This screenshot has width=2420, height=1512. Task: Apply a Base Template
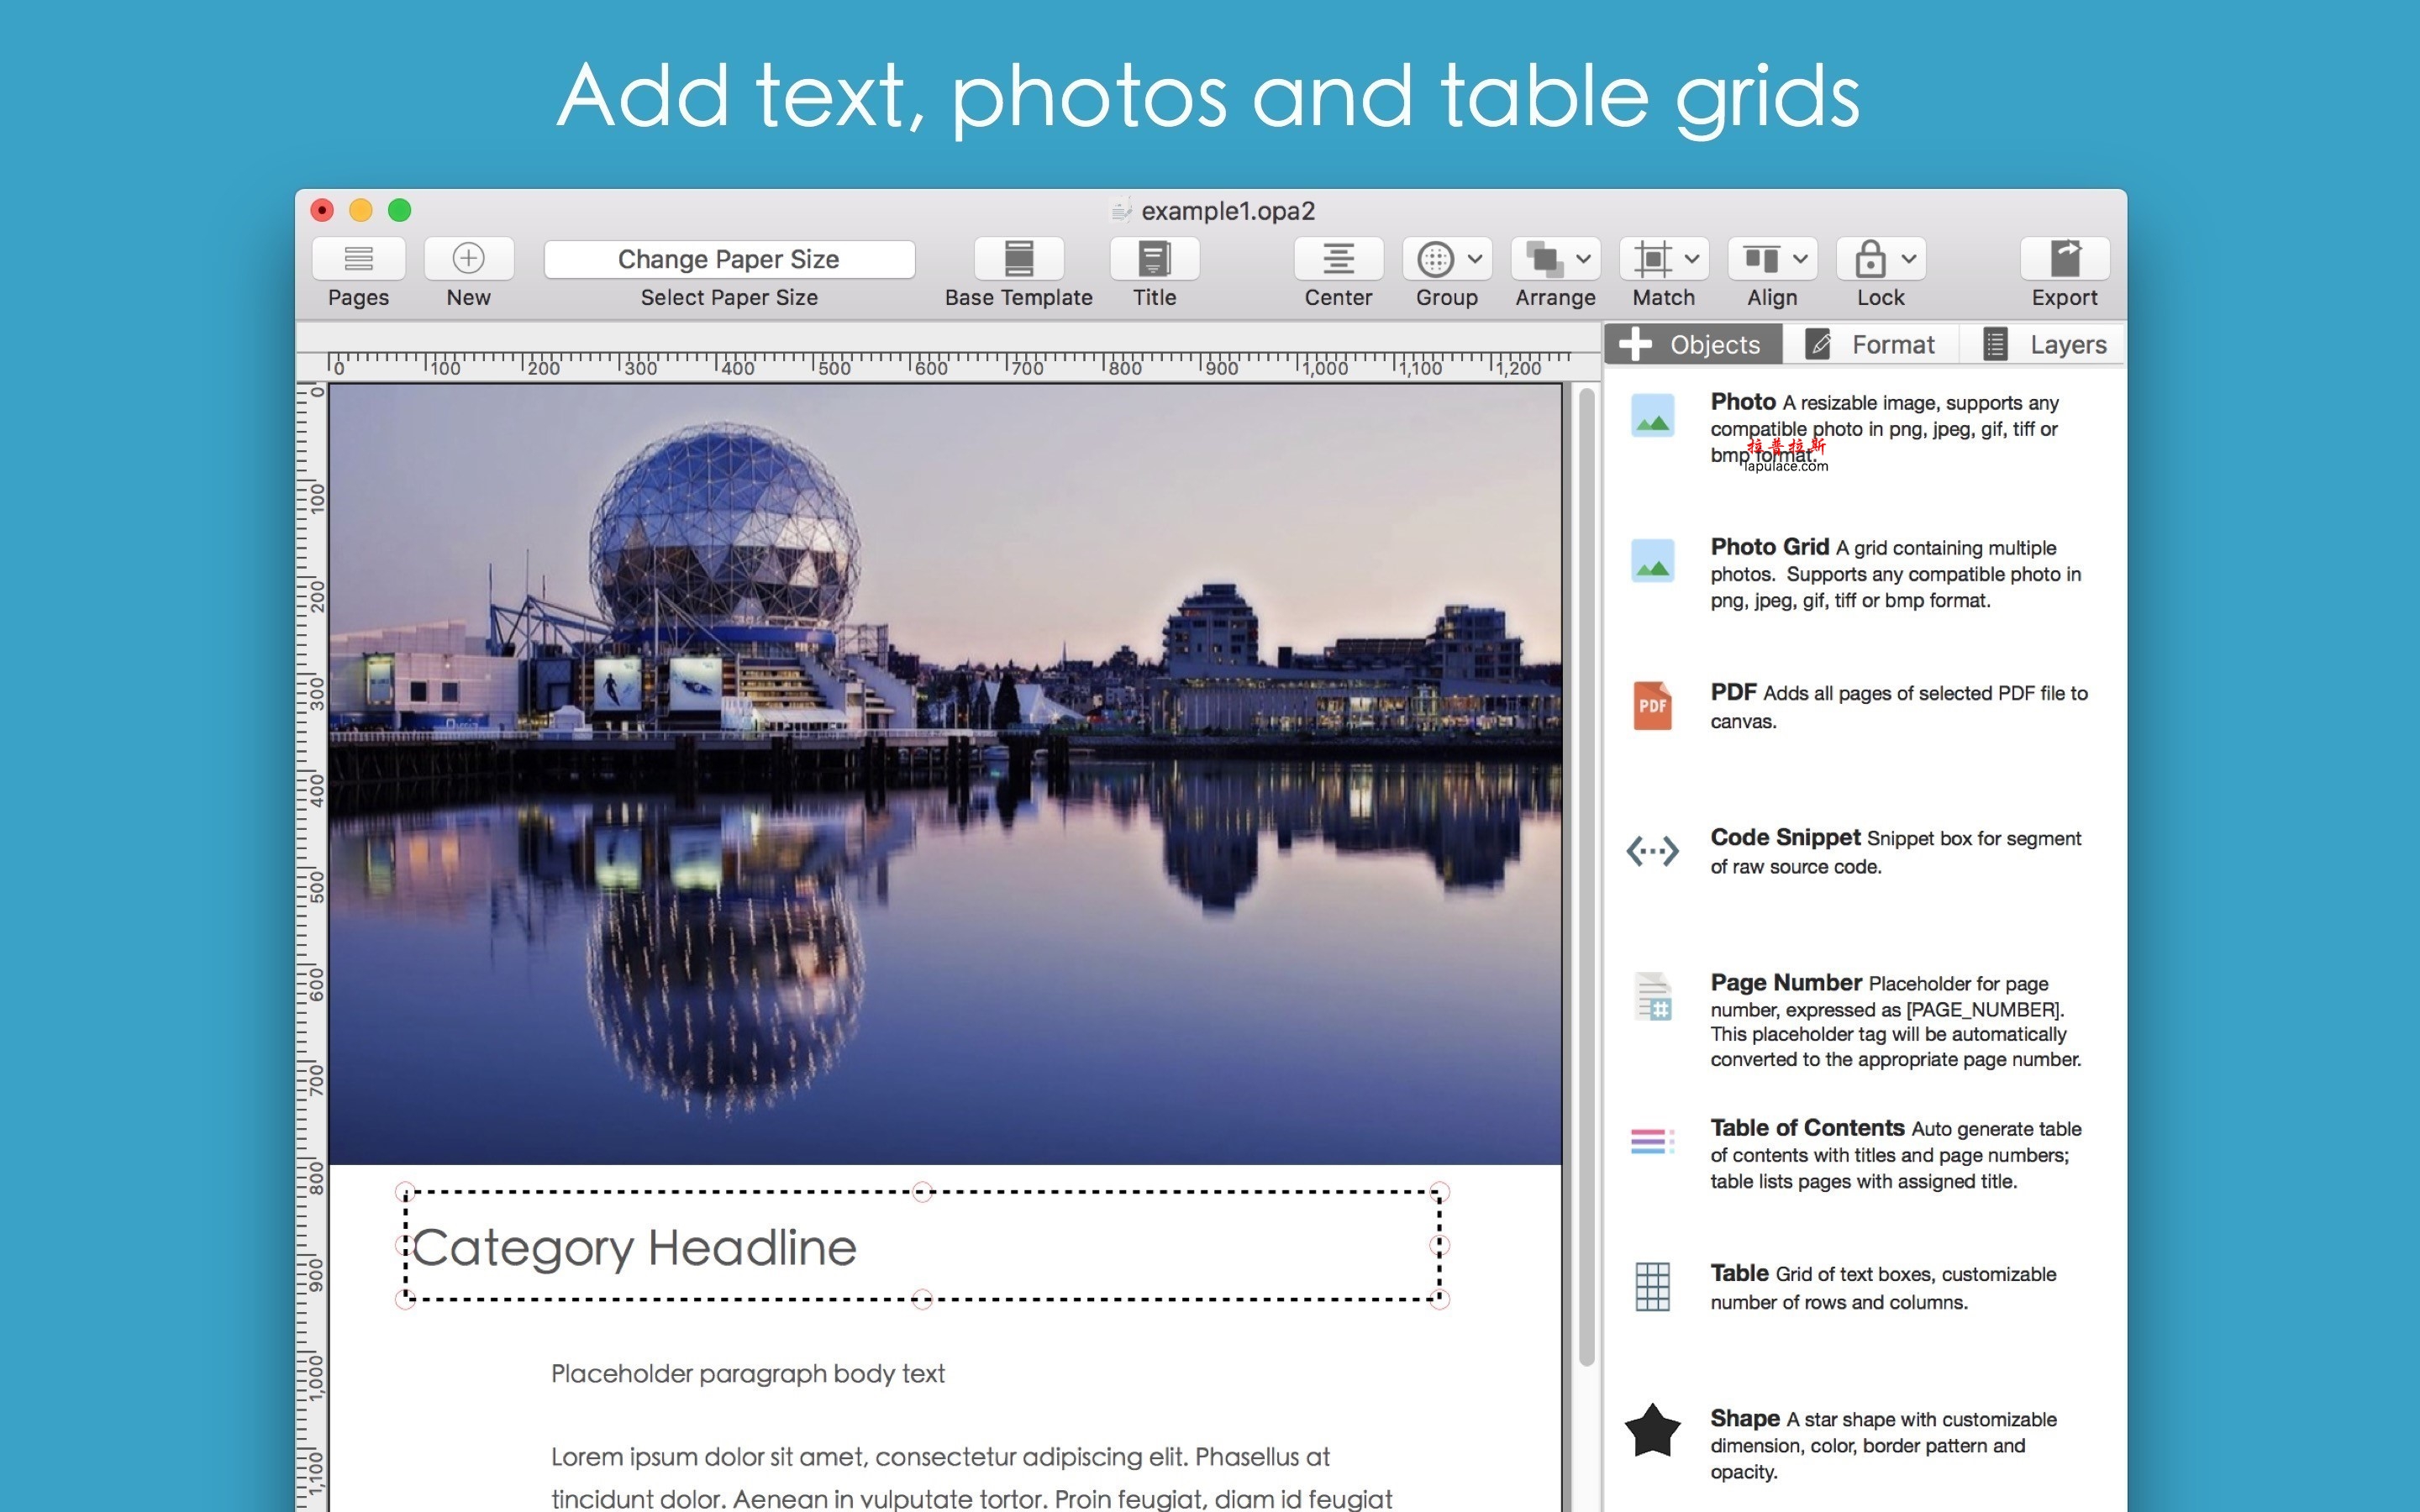point(1019,258)
